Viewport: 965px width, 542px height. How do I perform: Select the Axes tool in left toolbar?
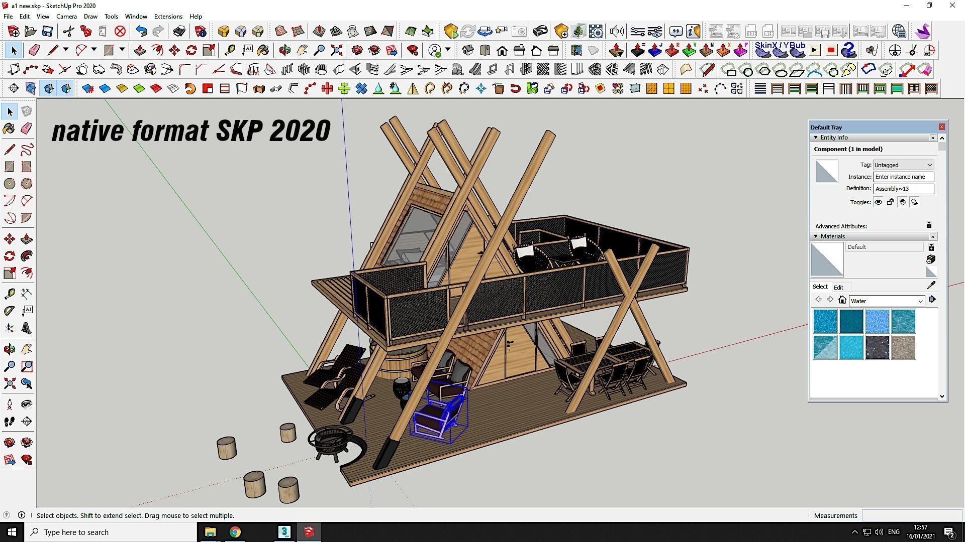9,328
